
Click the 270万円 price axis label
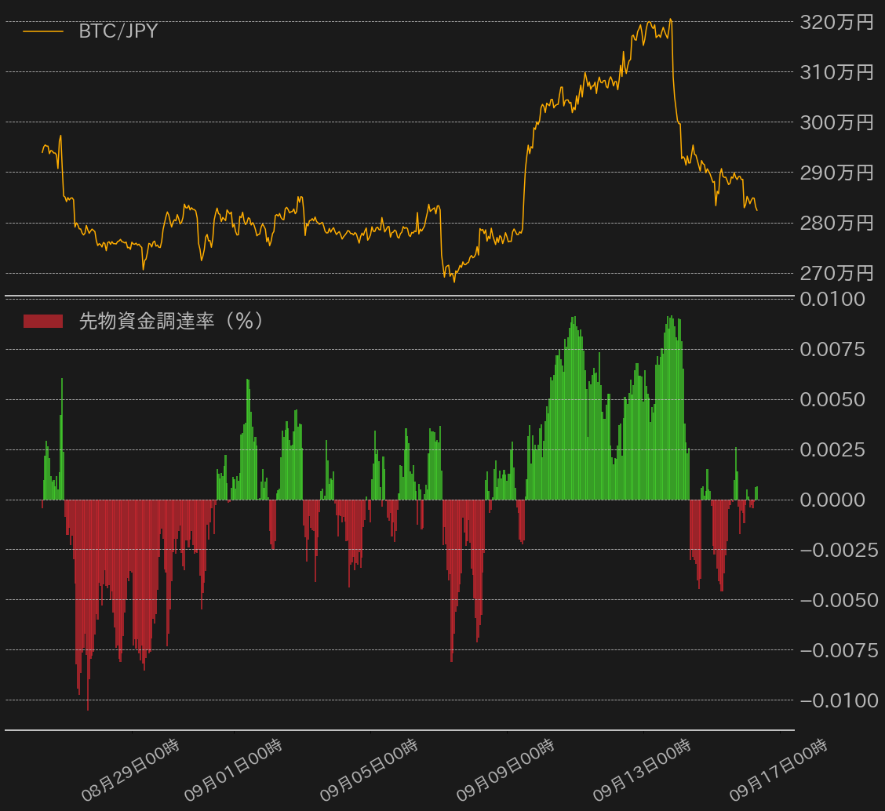[836, 273]
